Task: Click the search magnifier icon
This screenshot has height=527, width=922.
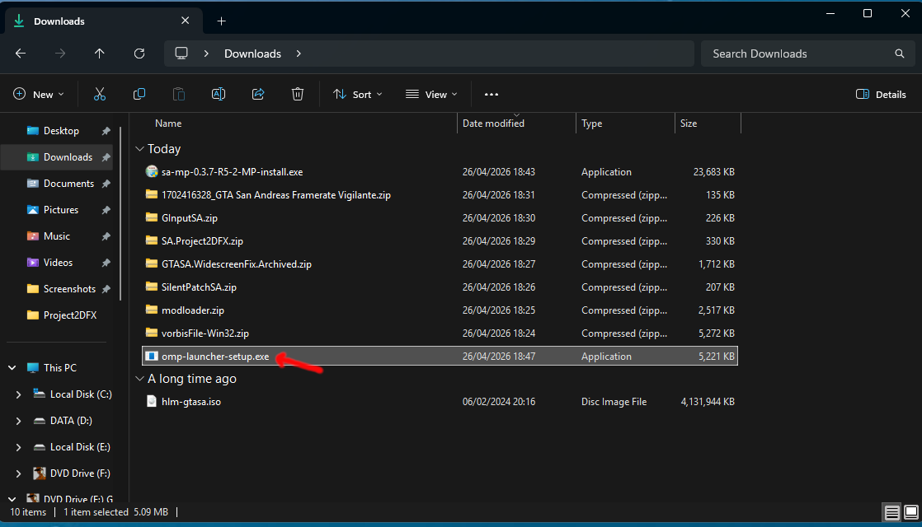Action: (x=900, y=54)
